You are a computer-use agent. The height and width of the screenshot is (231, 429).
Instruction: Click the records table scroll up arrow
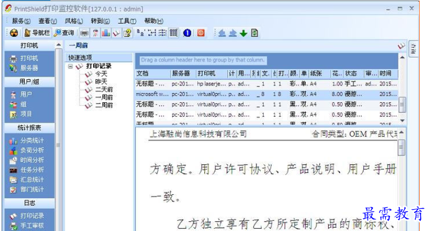(x=402, y=57)
